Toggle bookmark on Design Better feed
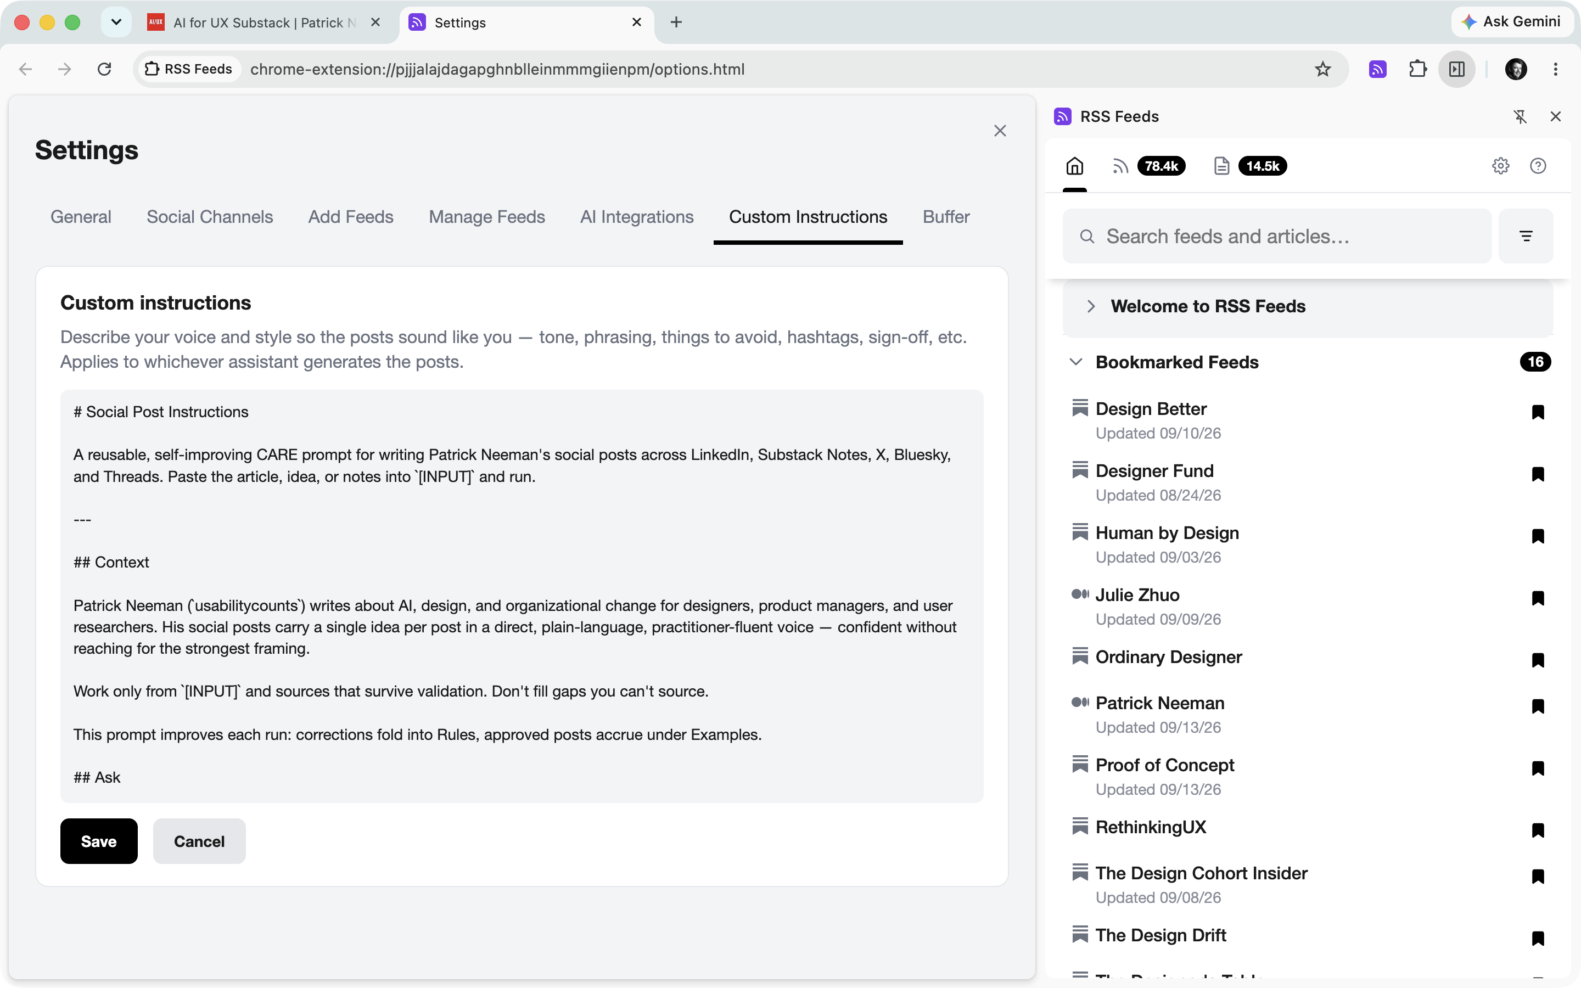The height and width of the screenshot is (988, 1581). [1538, 412]
